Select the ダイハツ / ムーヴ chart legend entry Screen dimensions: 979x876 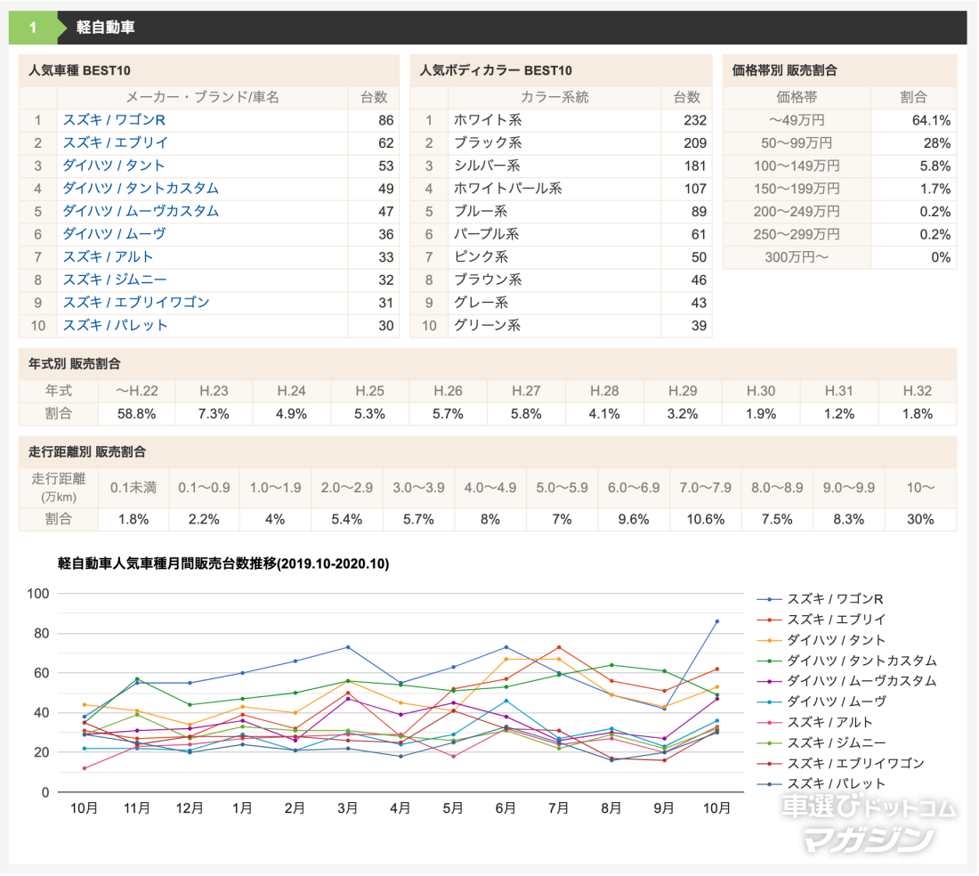821,702
